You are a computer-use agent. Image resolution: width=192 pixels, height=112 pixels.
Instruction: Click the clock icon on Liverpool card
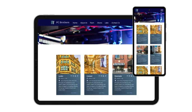87,78
